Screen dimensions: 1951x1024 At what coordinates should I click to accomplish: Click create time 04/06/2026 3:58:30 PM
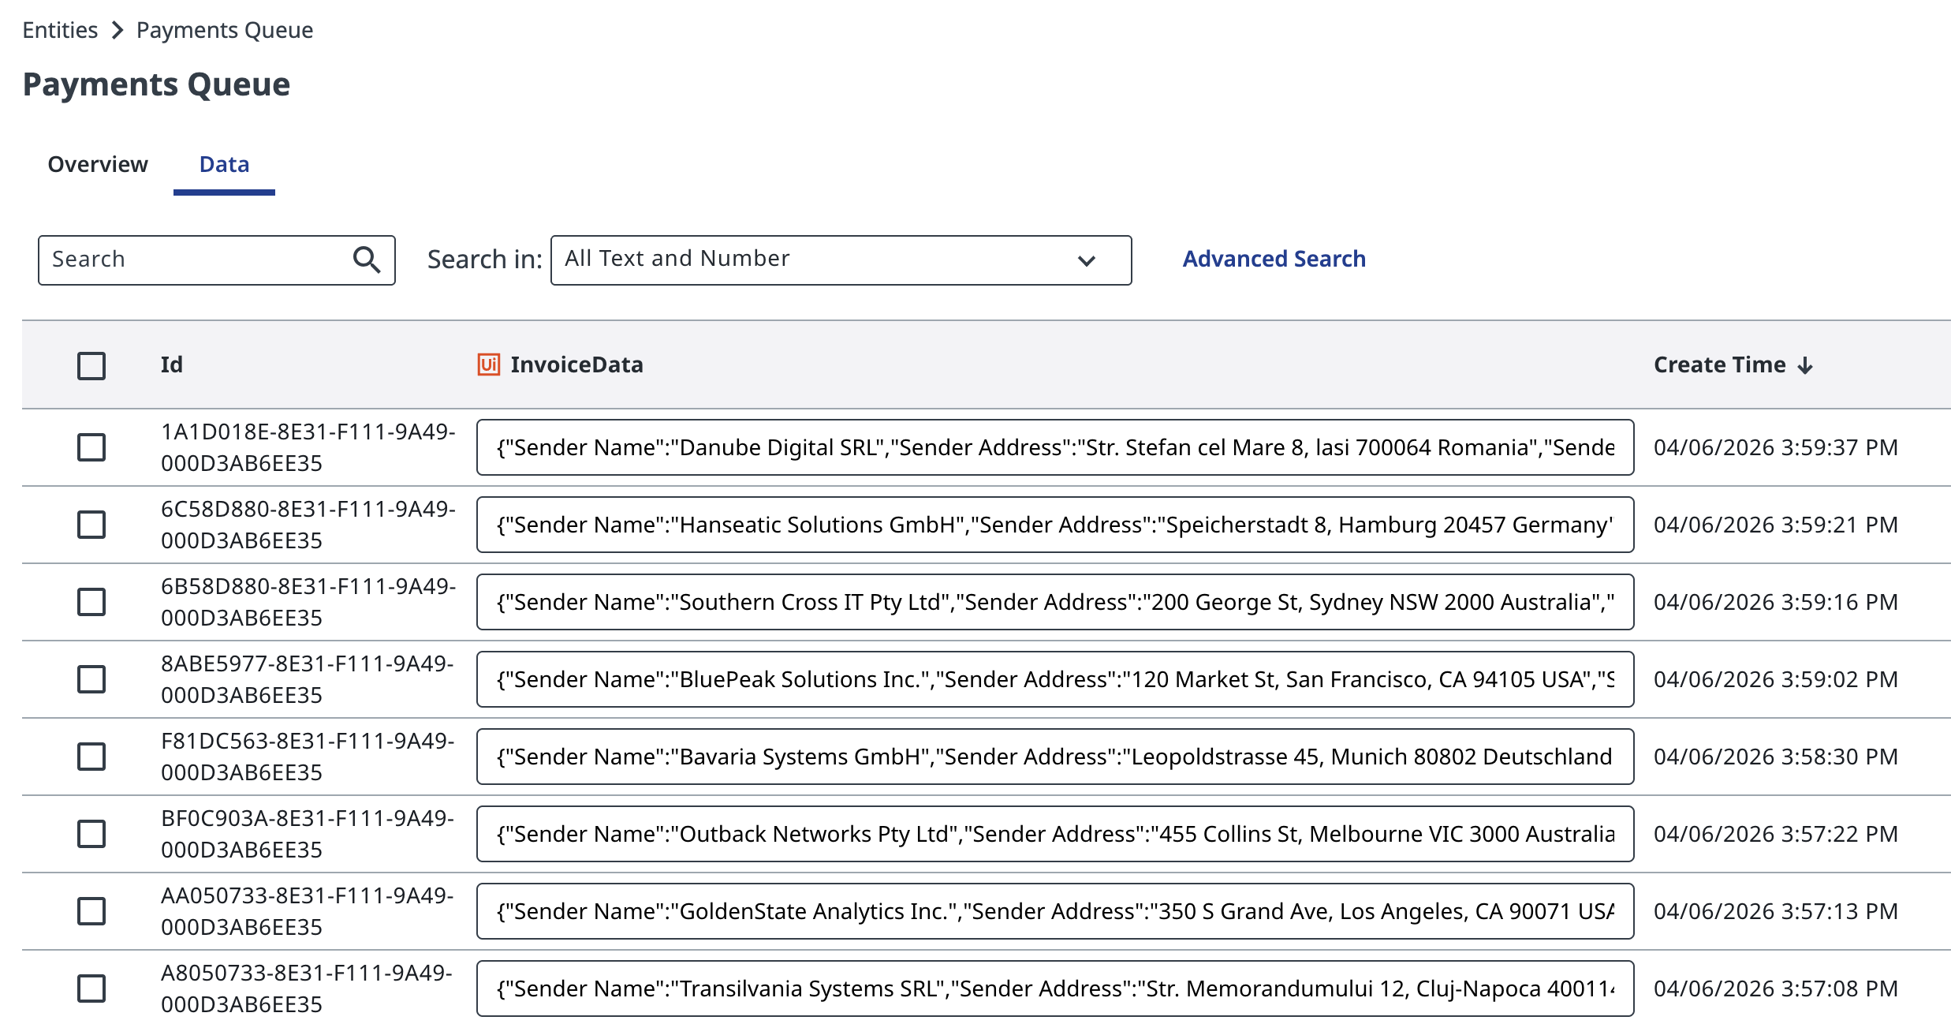1776,757
